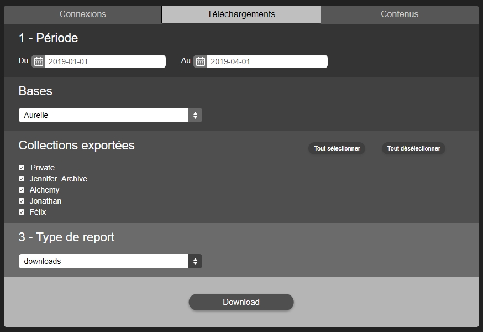This screenshot has width=483, height=332.
Task: Toggle the Jennifer_Archive checkbox
Action: 22,179
